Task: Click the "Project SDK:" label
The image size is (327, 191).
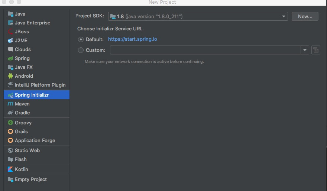Action: [90, 16]
